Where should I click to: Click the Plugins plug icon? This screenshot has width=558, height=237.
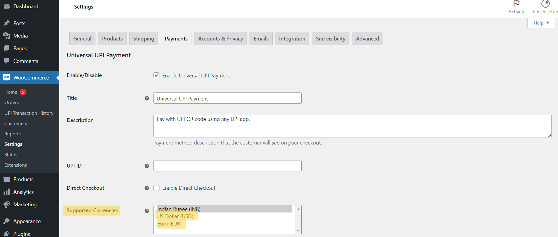click(x=7, y=234)
